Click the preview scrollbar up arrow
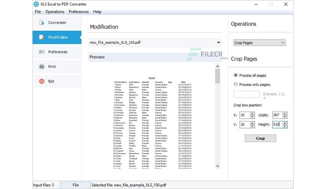 click(218, 66)
